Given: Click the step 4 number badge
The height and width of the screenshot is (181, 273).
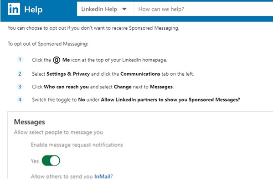Looking at the screenshot, I should (x=20, y=99).
